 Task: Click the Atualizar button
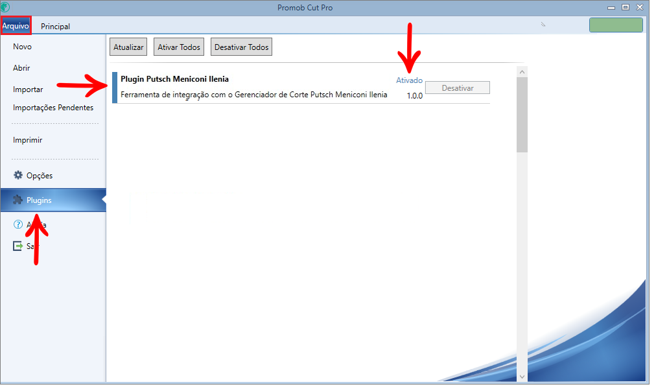pos(128,47)
